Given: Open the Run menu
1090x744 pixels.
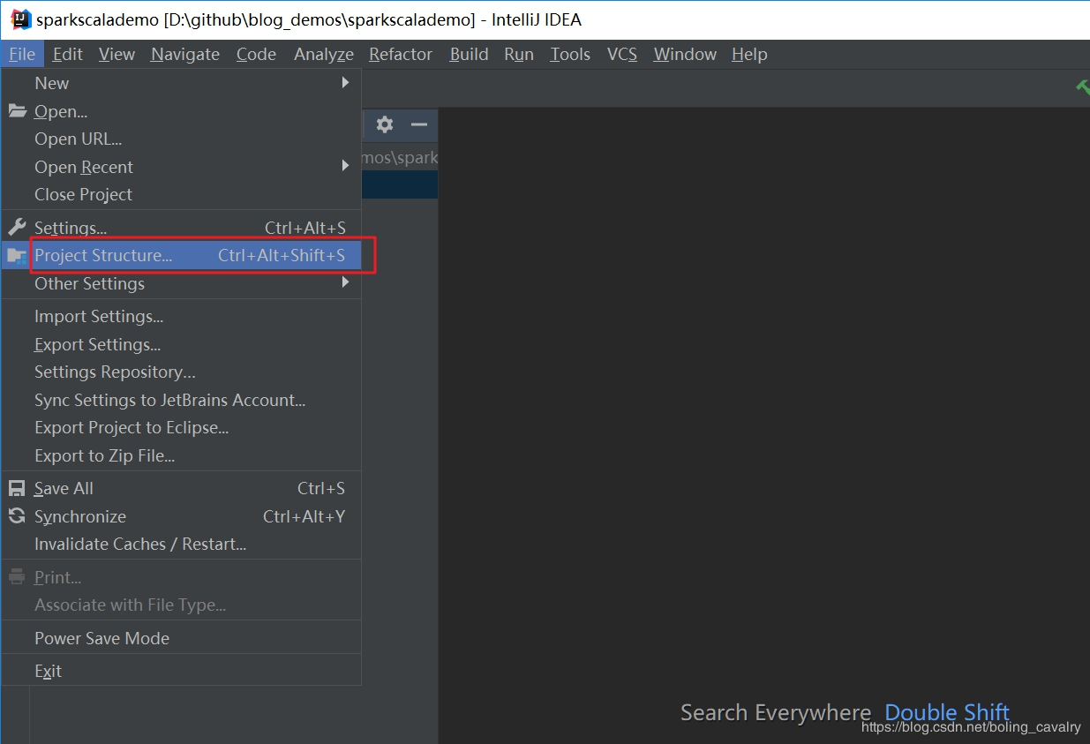Looking at the screenshot, I should [519, 54].
